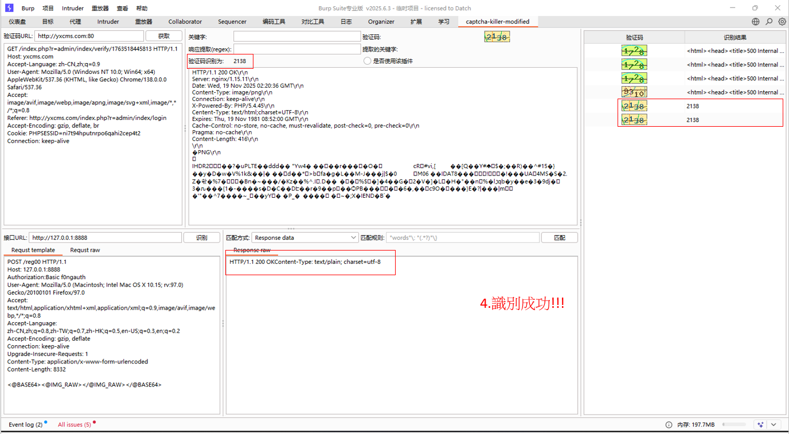Click the Burp Suite lightning logo icon

click(x=9, y=8)
